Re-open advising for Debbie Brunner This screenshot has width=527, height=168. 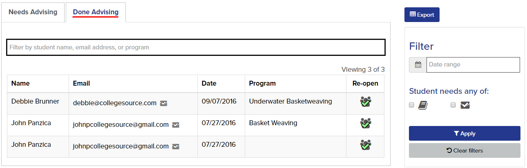pos(366,102)
